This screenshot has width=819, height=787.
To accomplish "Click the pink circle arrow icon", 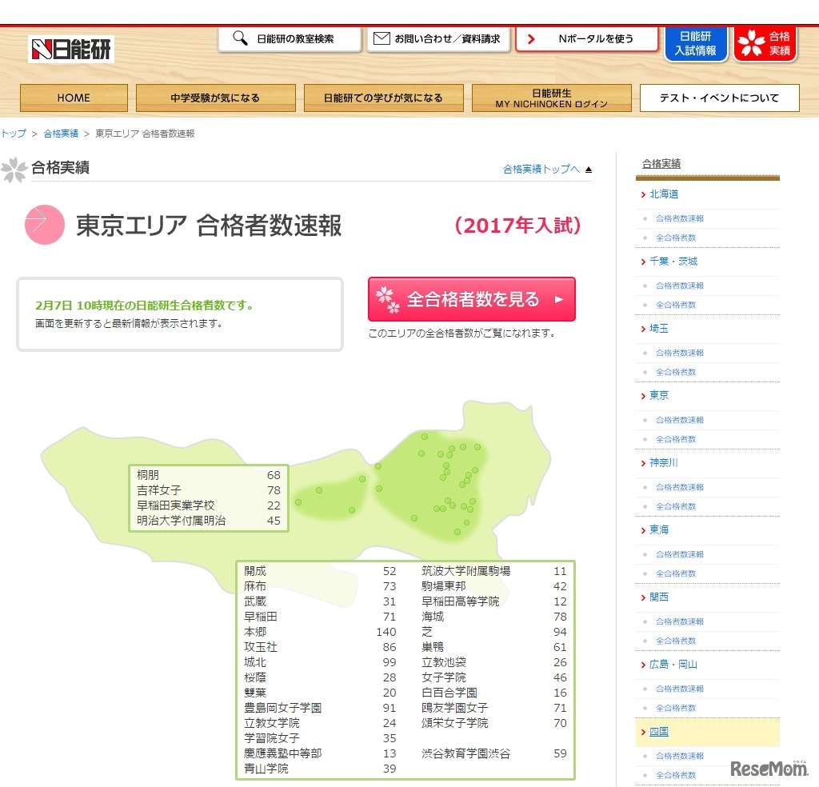I will (x=44, y=225).
